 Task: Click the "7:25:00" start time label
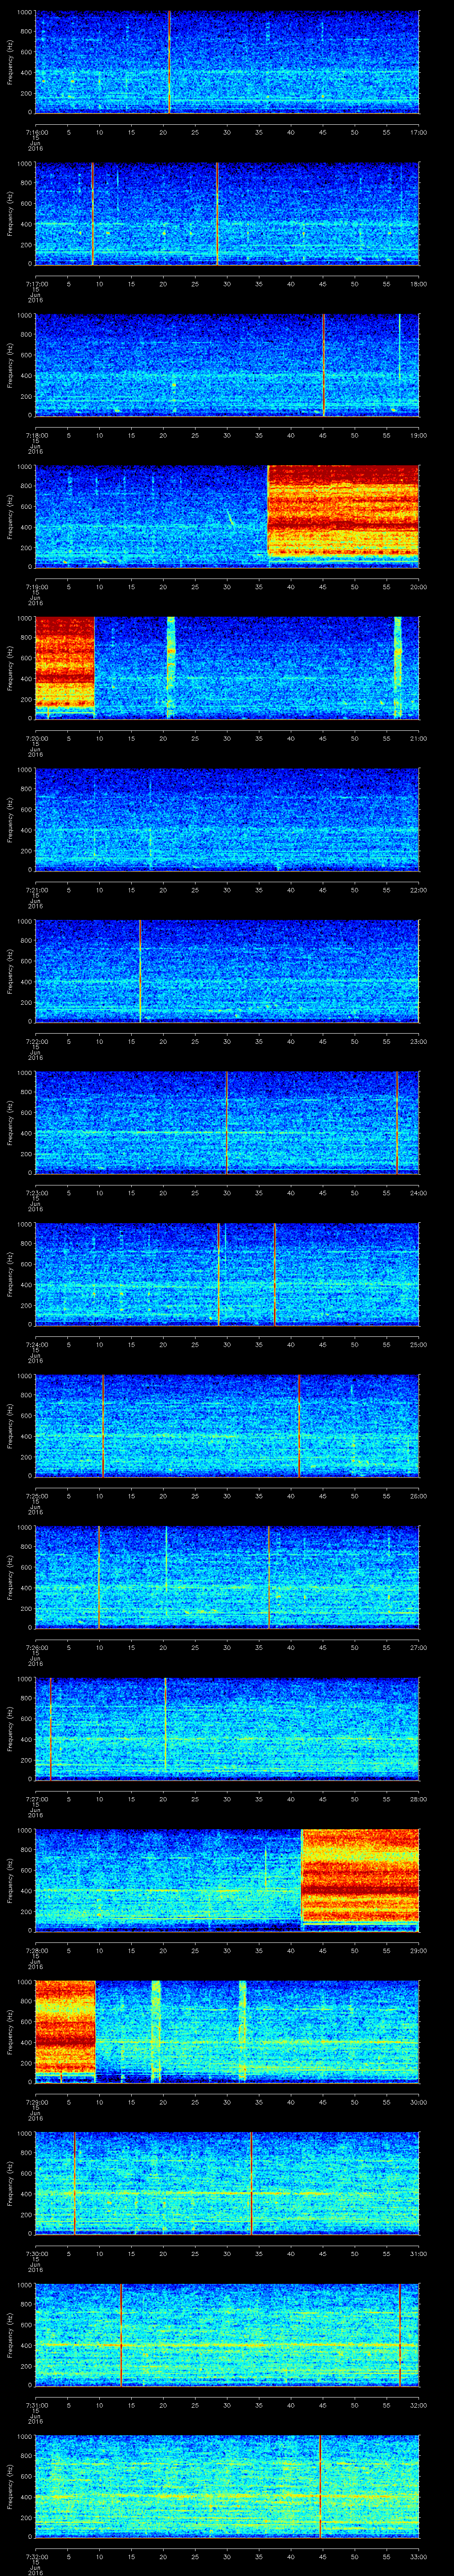coord(36,1496)
